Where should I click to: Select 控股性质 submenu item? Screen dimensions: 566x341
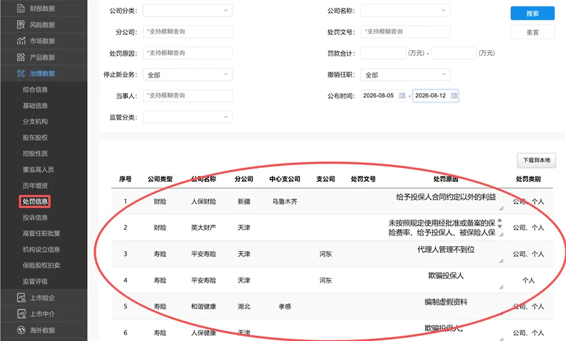pyautogui.click(x=35, y=153)
